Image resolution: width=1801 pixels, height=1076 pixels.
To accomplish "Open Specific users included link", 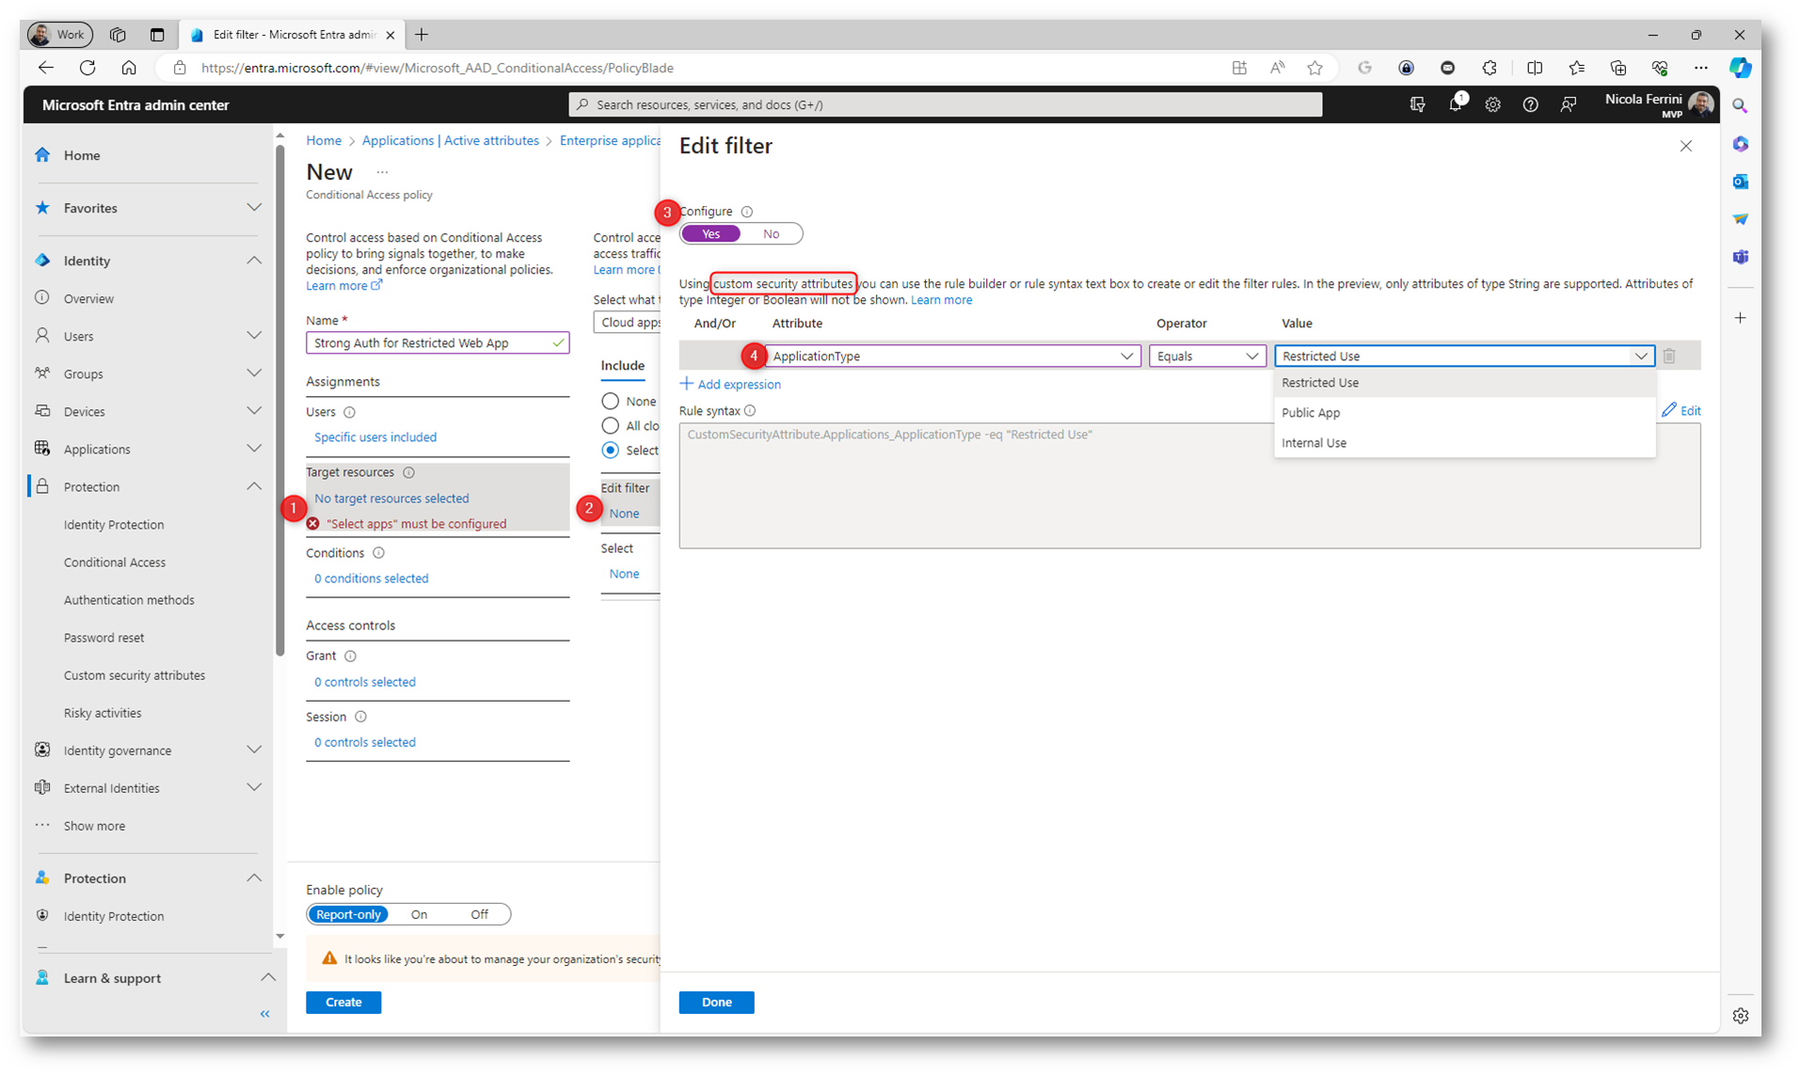I will pyautogui.click(x=375, y=437).
